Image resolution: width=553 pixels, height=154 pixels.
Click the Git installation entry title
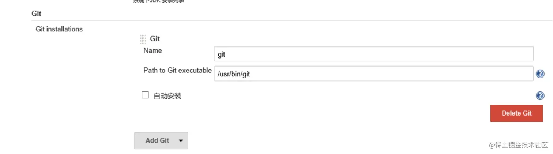(x=155, y=39)
